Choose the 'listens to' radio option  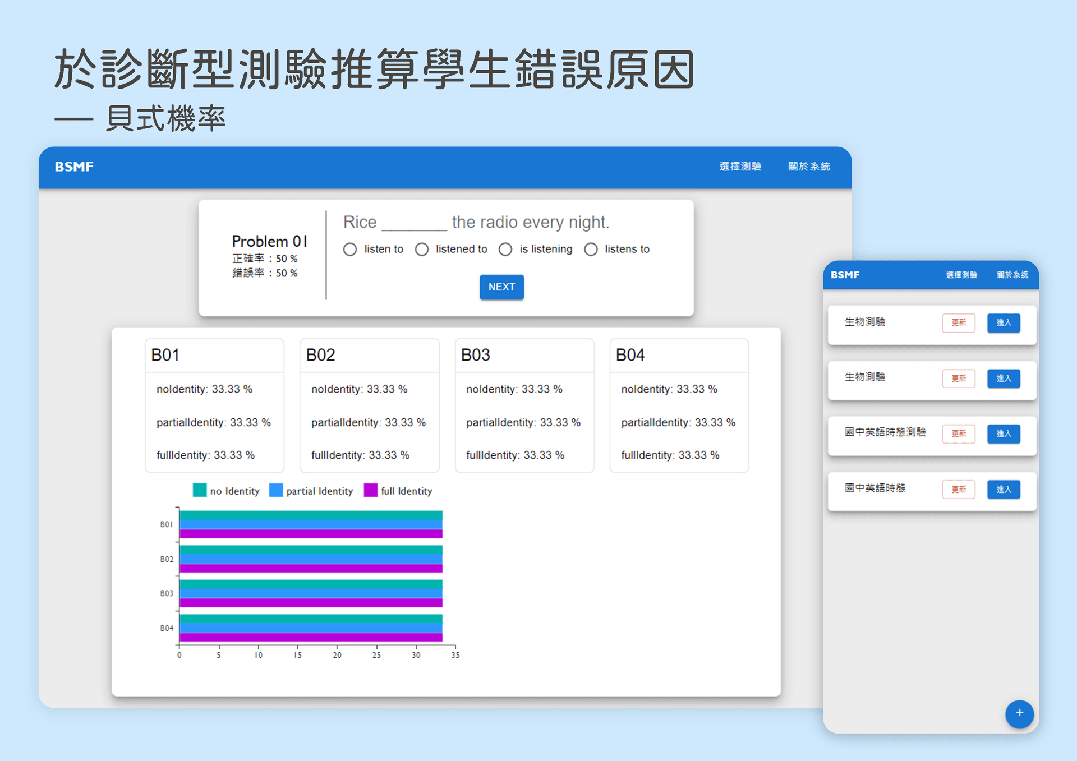591,249
